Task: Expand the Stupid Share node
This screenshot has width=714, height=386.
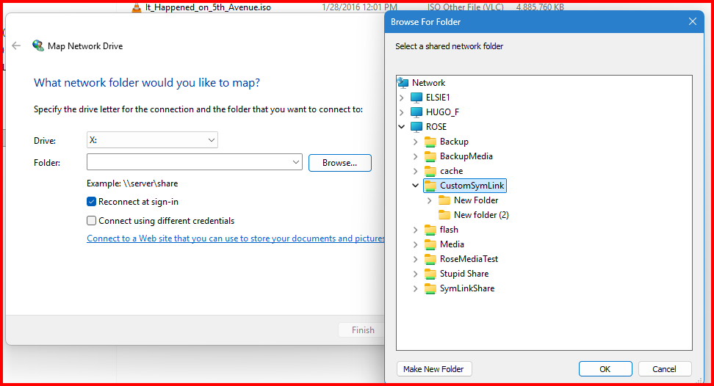Action: (x=415, y=274)
